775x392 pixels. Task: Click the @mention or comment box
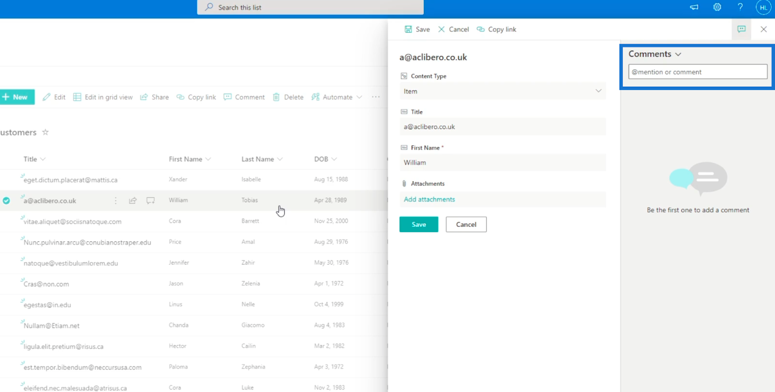(x=698, y=72)
